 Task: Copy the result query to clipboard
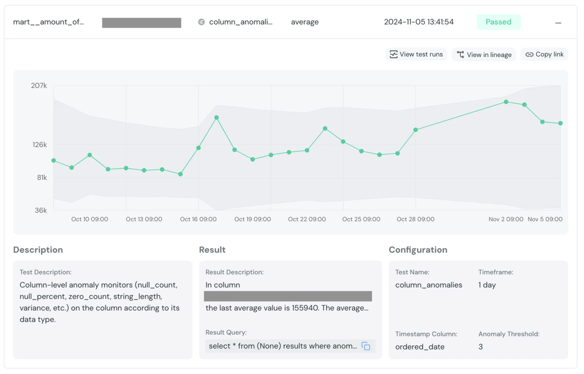pyautogui.click(x=366, y=346)
